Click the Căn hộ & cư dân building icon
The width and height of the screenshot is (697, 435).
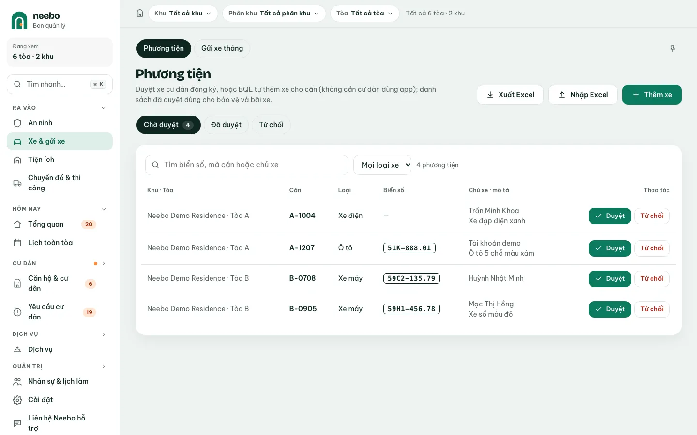[17, 283]
